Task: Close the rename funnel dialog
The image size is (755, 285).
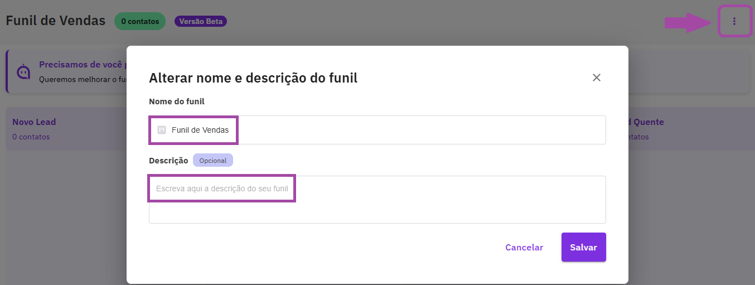Action: coord(597,78)
